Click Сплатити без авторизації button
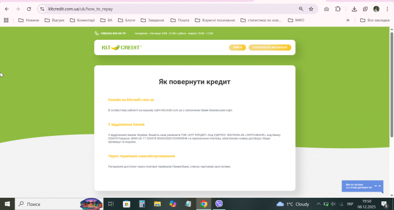The height and width of the screenshot is (210, 394). [x=270, y=48]
